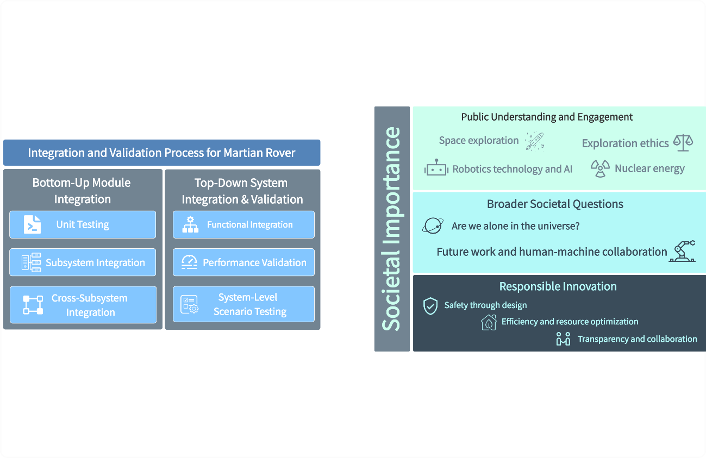Click the vertical Societal Importance banner
This screenshot has height=458, width=706.
pos(392,229)
